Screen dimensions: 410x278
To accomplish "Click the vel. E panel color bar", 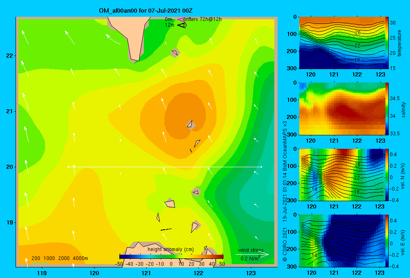I will pos(387,241).
